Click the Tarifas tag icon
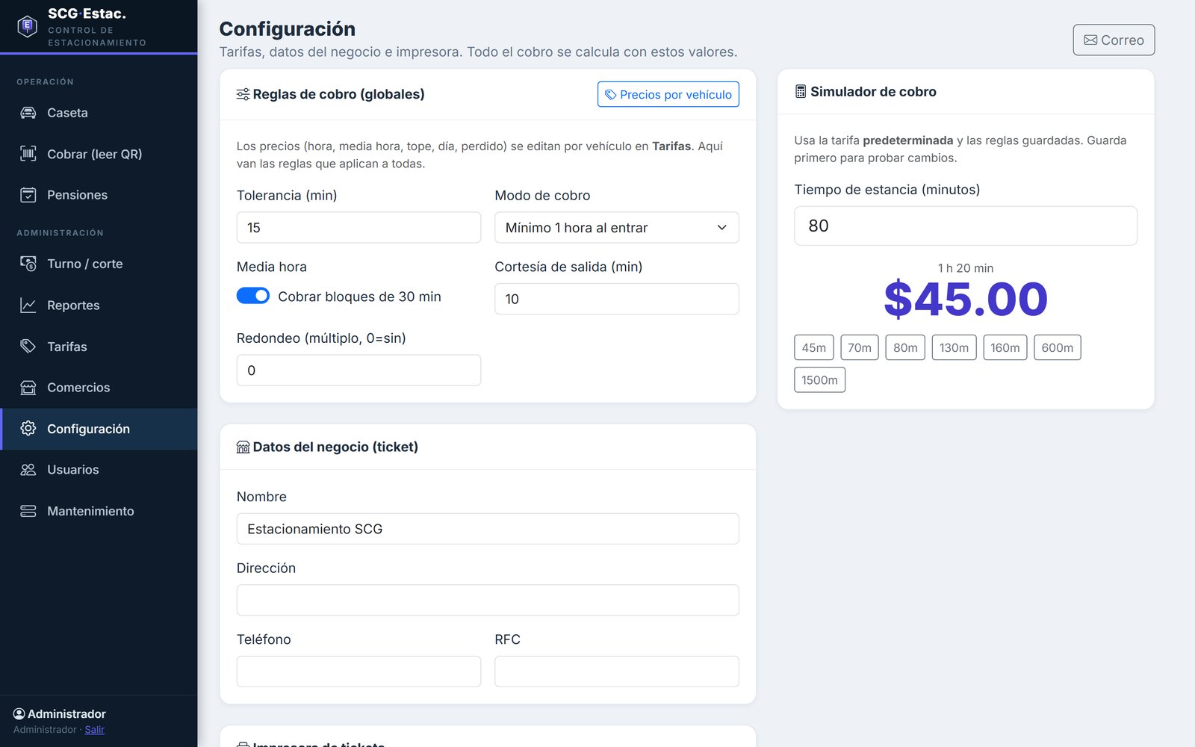The width and height of the screenshot is (1195, 747). coord(28,346)
